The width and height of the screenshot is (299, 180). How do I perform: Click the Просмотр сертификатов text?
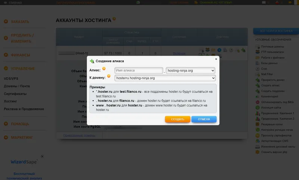276,136
